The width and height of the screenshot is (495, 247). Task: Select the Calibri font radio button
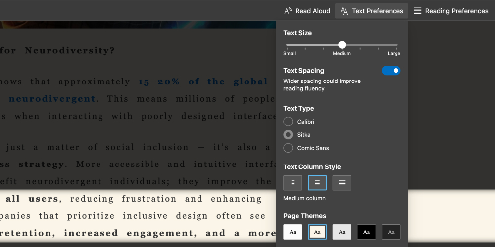[288, 122]
